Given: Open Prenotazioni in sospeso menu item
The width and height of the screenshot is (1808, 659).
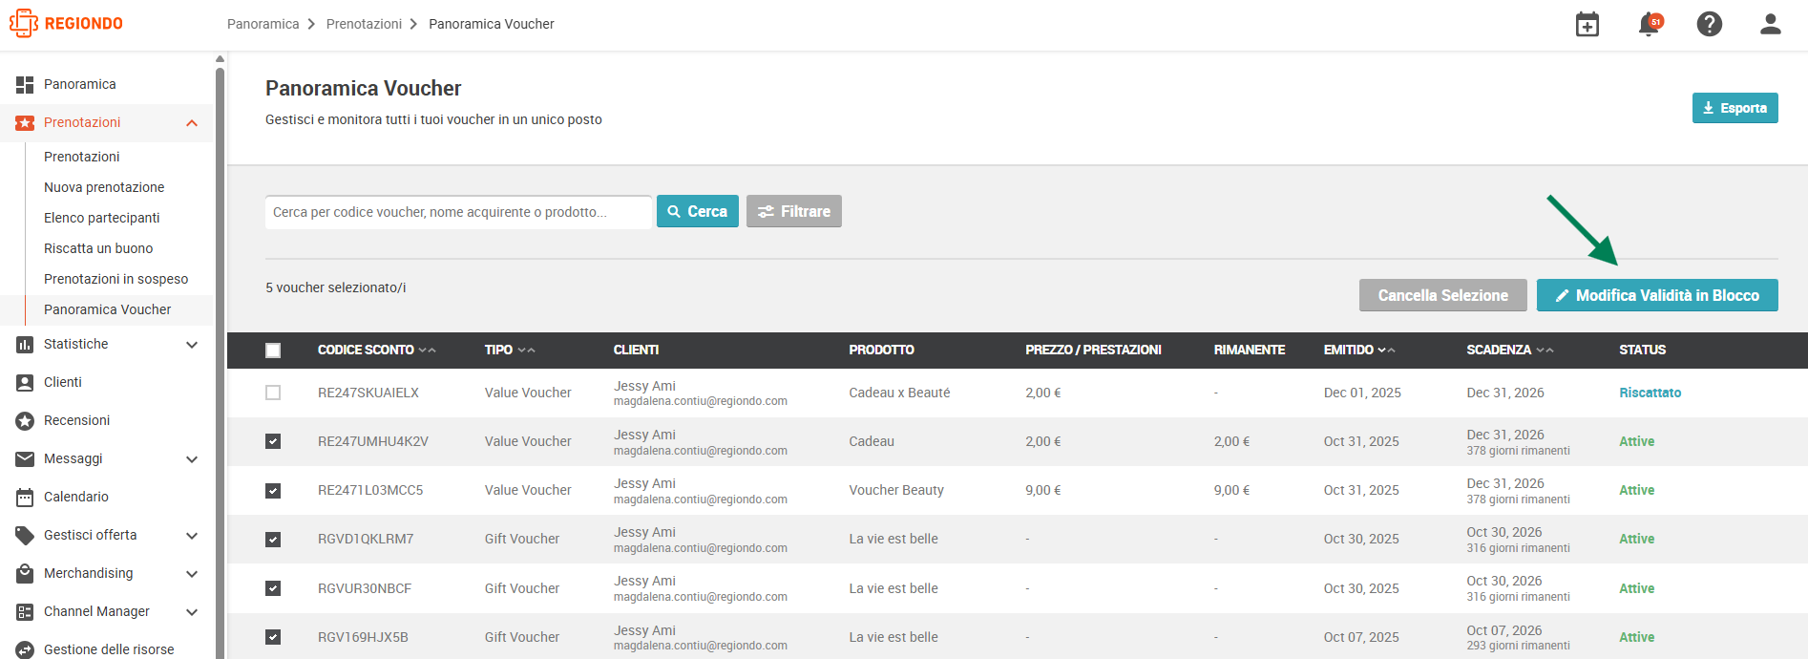Looking at the screenshot, I should pos(116,279).
